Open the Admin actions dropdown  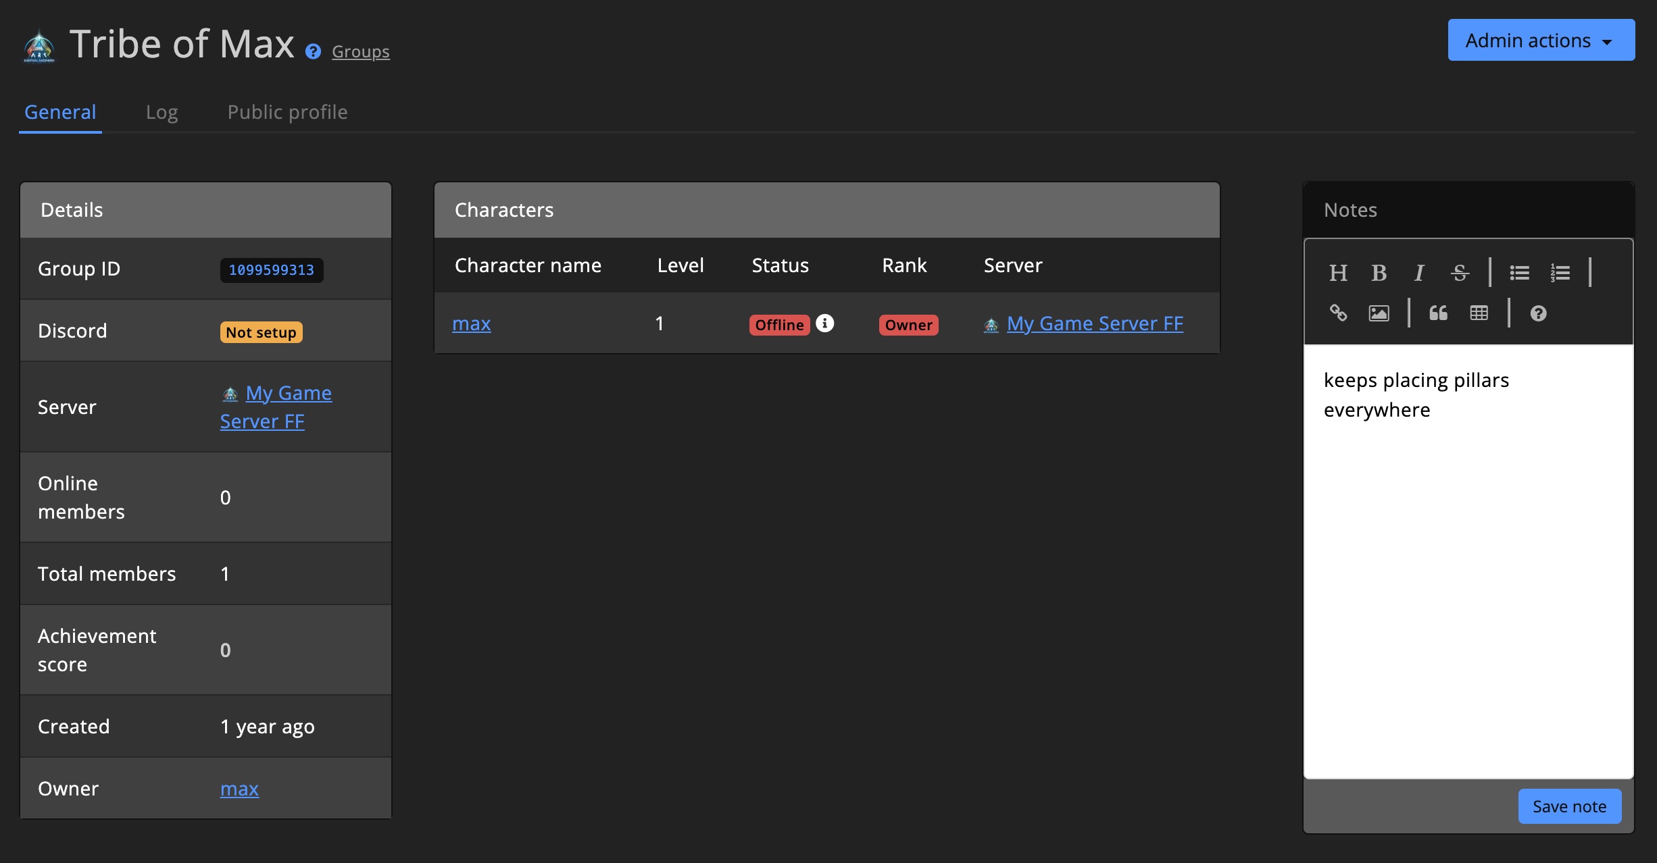[1541, 40]
